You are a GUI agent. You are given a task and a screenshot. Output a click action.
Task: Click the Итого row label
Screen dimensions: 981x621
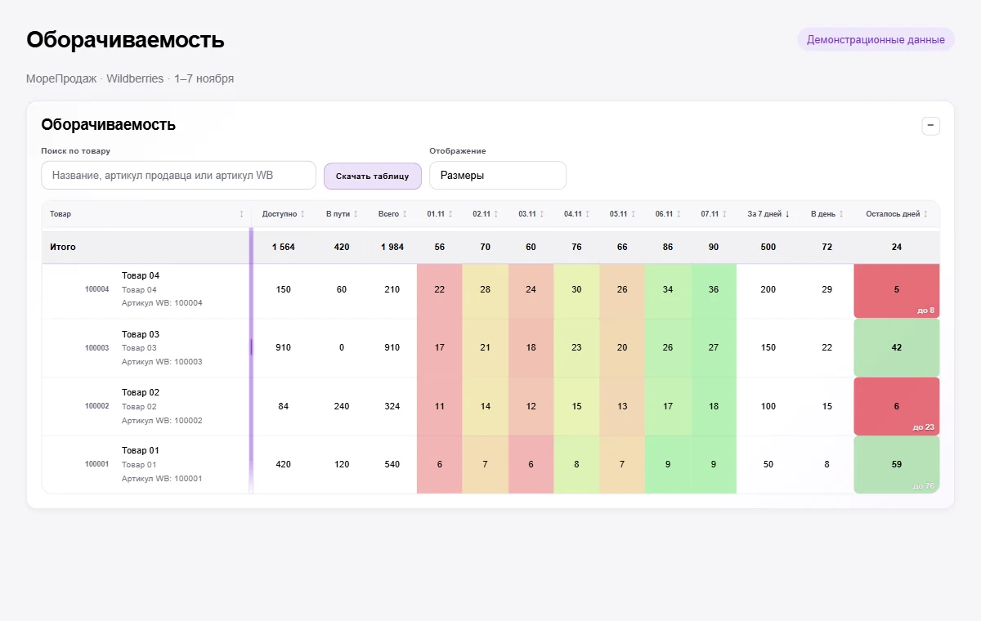(63, 247)
